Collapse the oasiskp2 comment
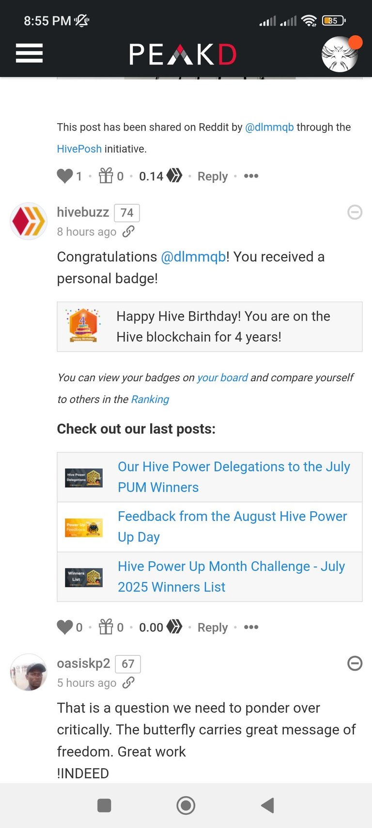Image resolution: width=372 pixels, height=828 pixels. pyautogui.click(x=355, y=663)
